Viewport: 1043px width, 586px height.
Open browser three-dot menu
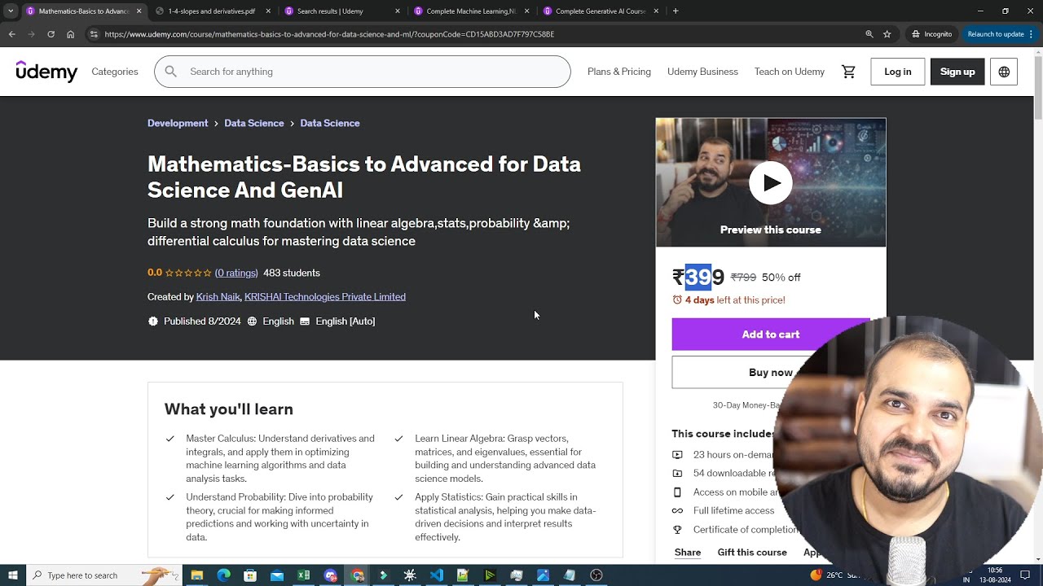tap(1031, 34)
